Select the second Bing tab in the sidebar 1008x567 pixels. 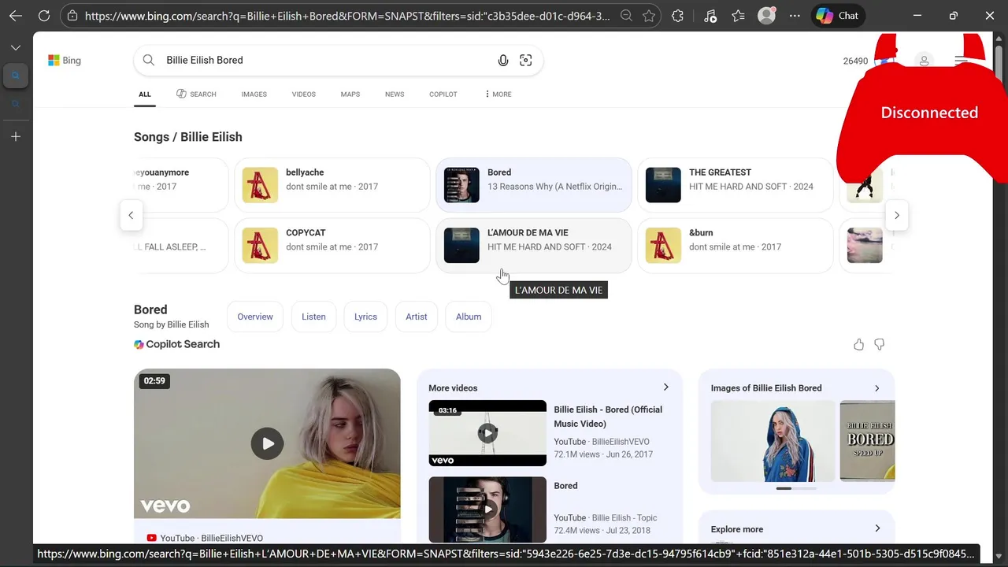[x=16, y=103]
